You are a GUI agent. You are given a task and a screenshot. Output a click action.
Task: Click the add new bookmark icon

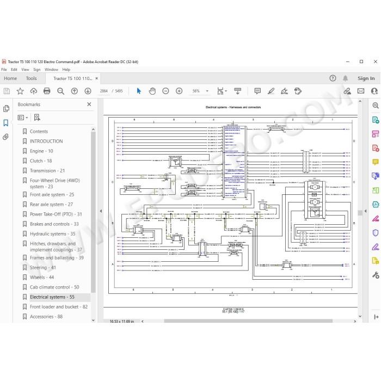[x=37, y=118]
